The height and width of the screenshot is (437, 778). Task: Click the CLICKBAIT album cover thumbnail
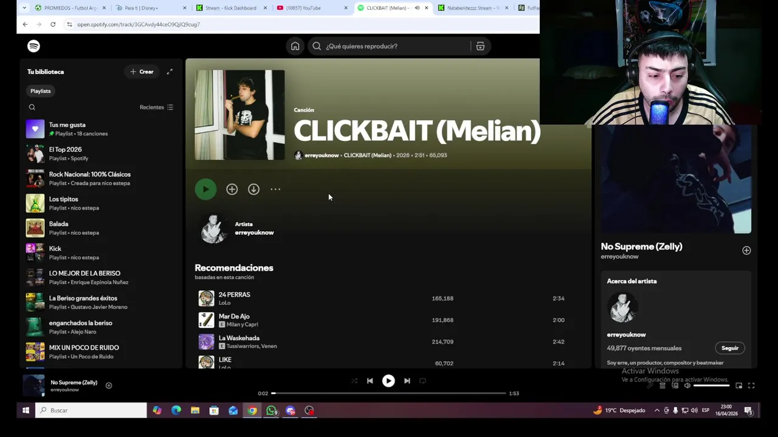(239, 115)
